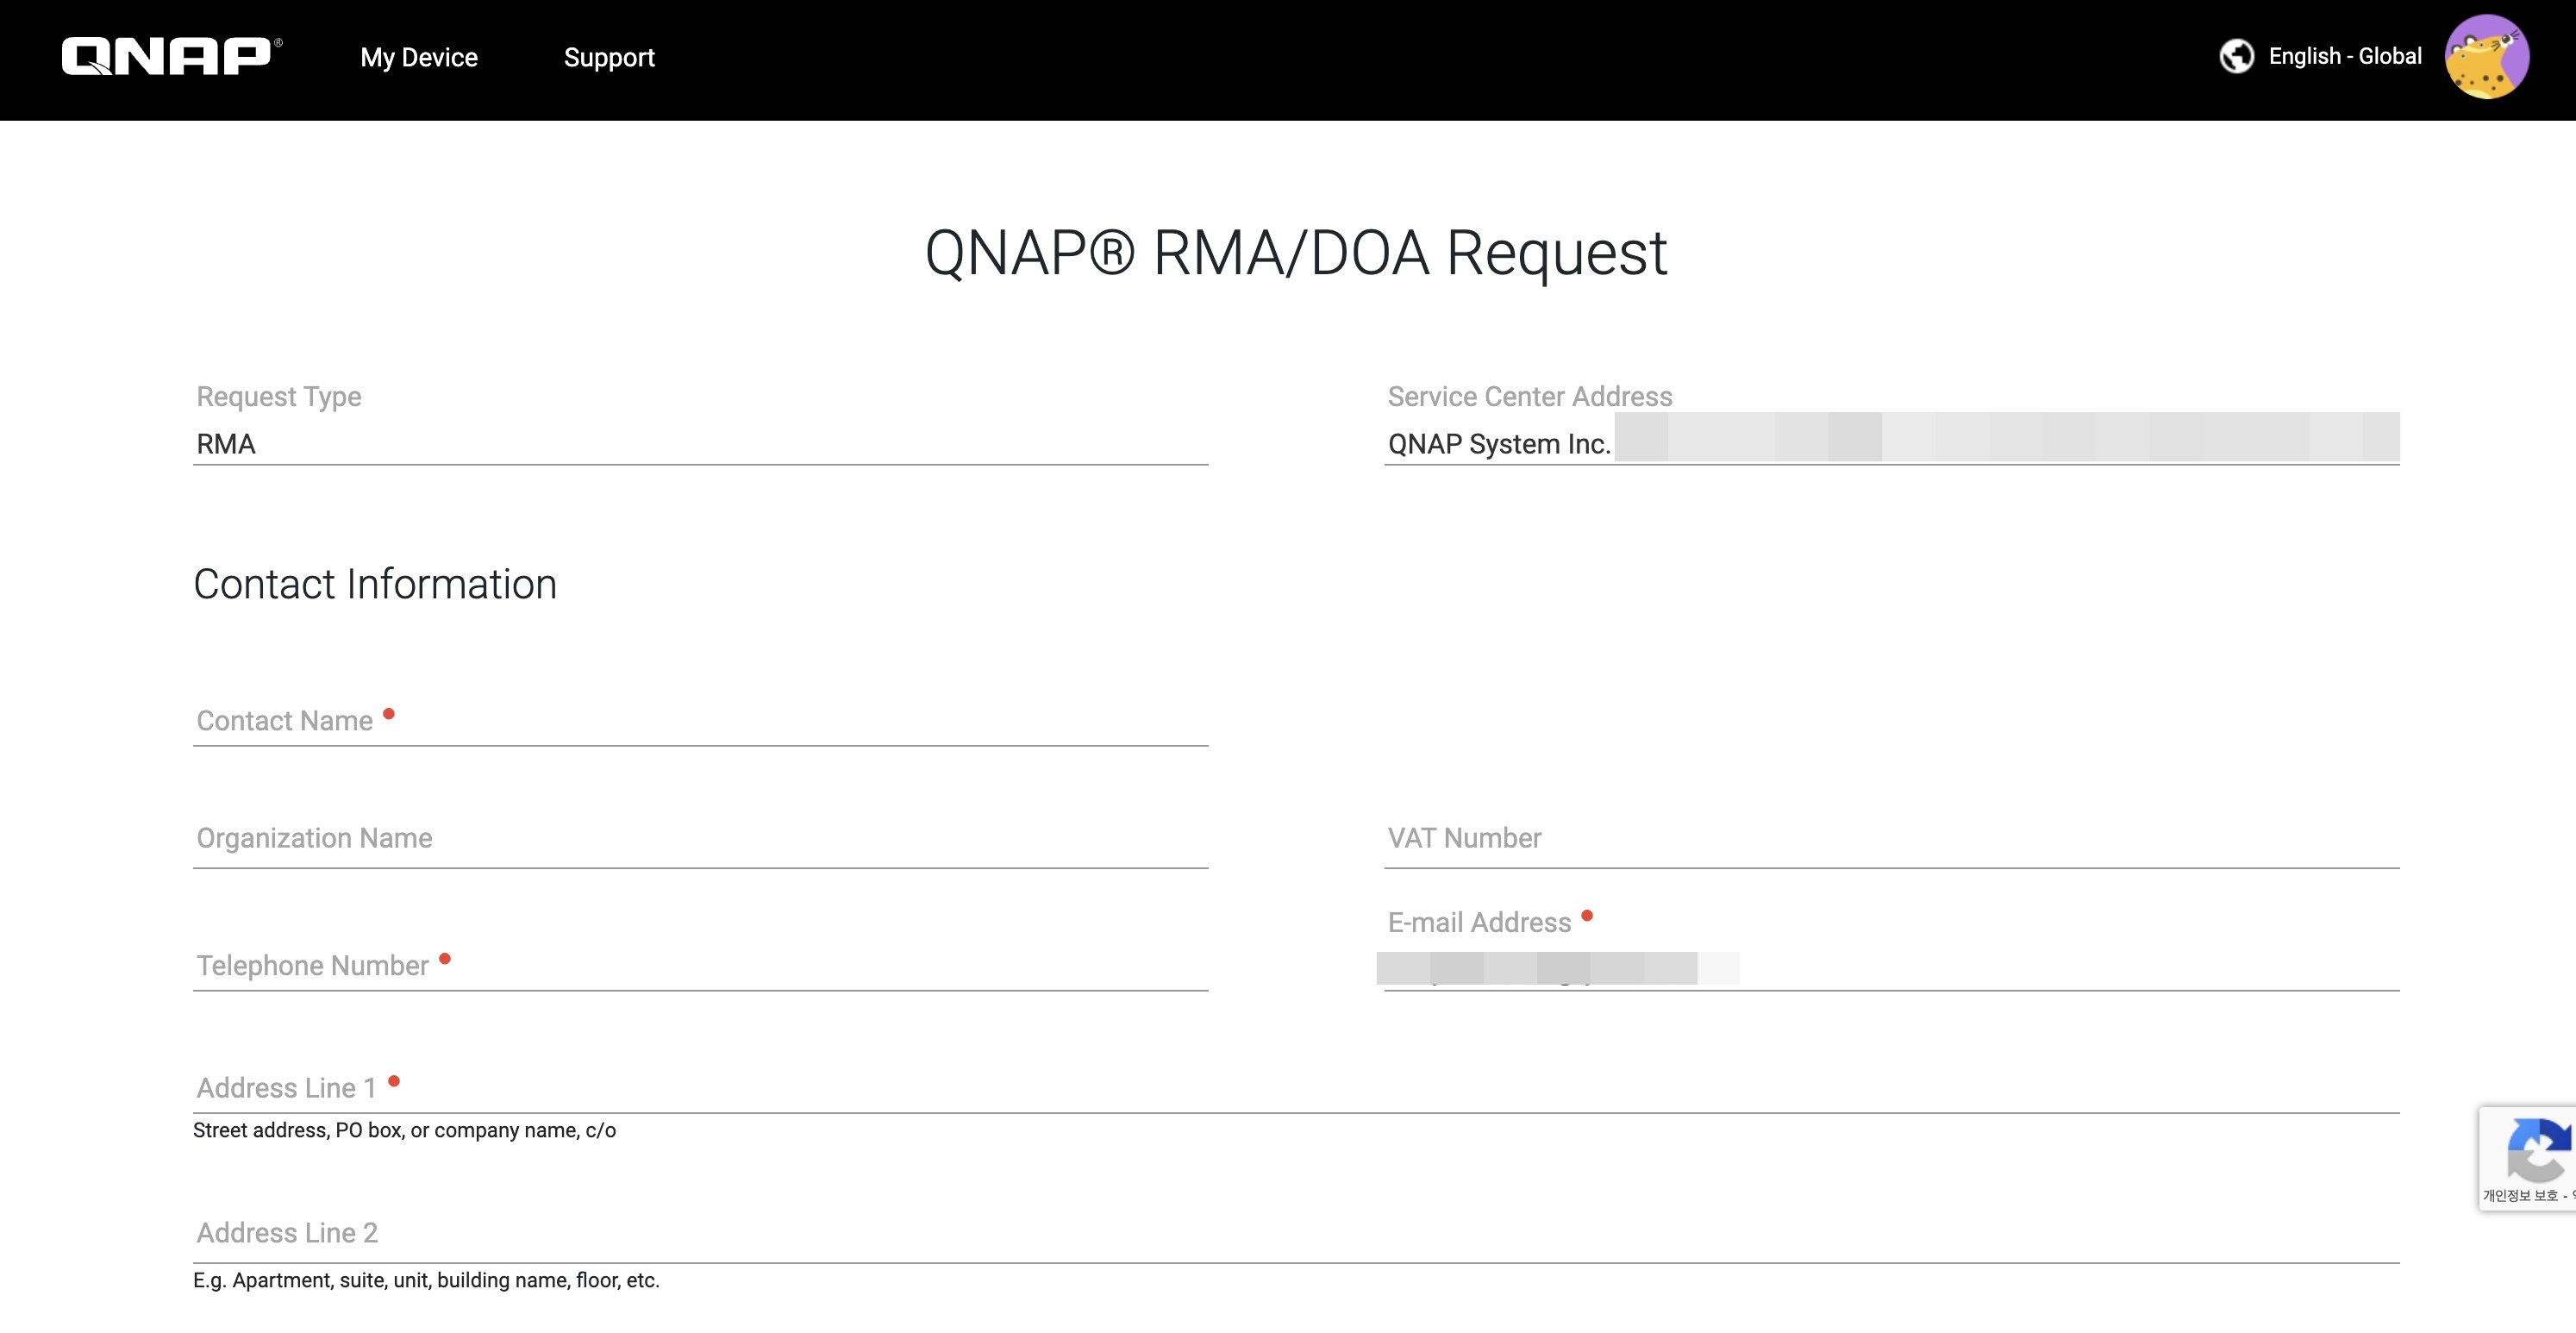Image resolution: width=2576 pixels, height=1333 pixels.
Task: Click the reCAPTCHA badge icon
Action: (x=2536, y=1150)
